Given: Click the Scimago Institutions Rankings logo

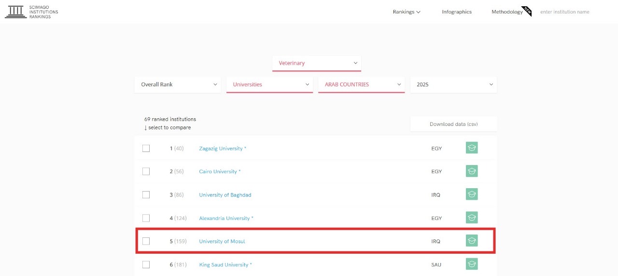Looking at the screenshot, I should tap(31, 12).
